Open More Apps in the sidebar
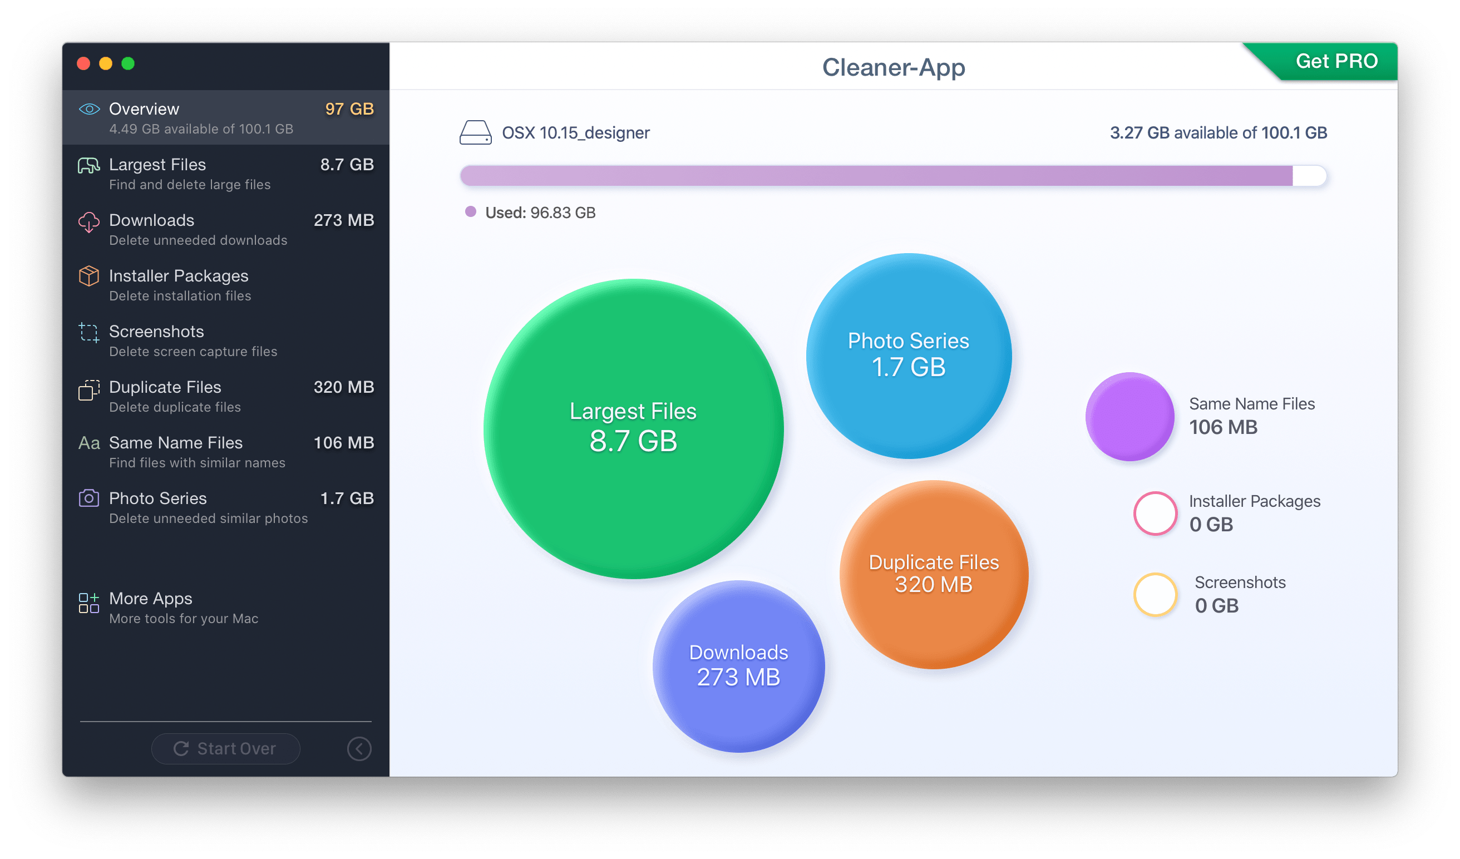Image resolution: width=1460 pixels, height=859 pixels. coord(226,608)
